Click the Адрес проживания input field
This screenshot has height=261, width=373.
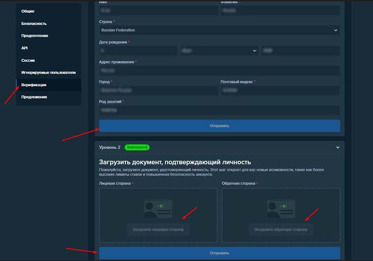point(219,70)
